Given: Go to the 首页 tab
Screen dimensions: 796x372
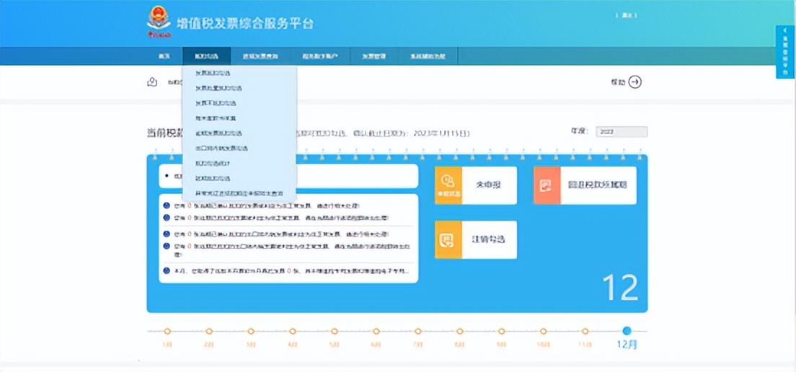Looking at the screenshot, I should (164, 56).
